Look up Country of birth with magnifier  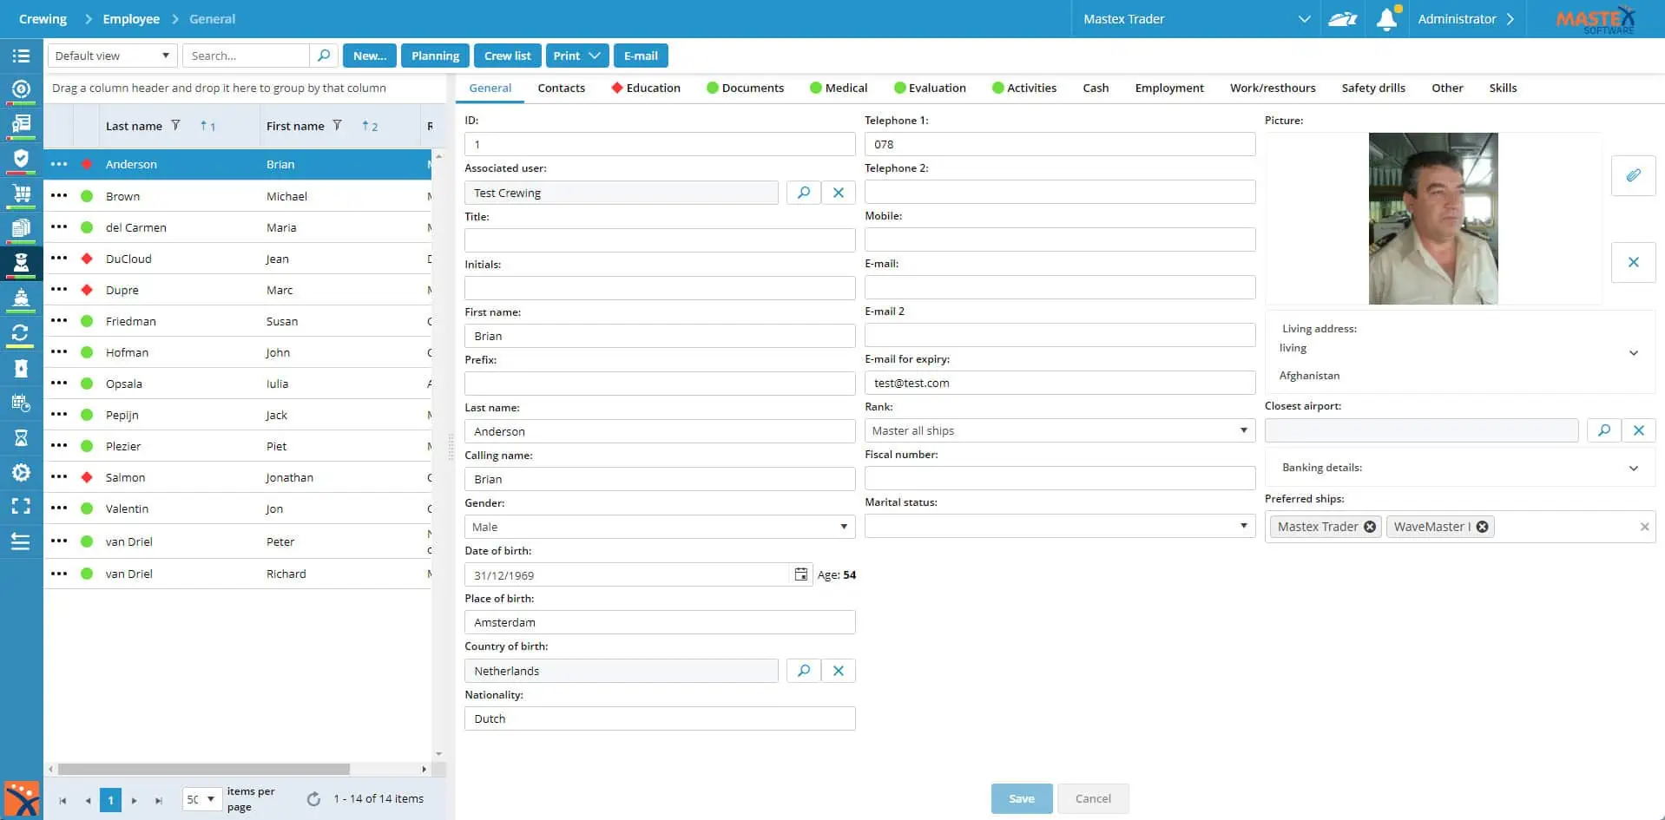[x=804, y=671]
